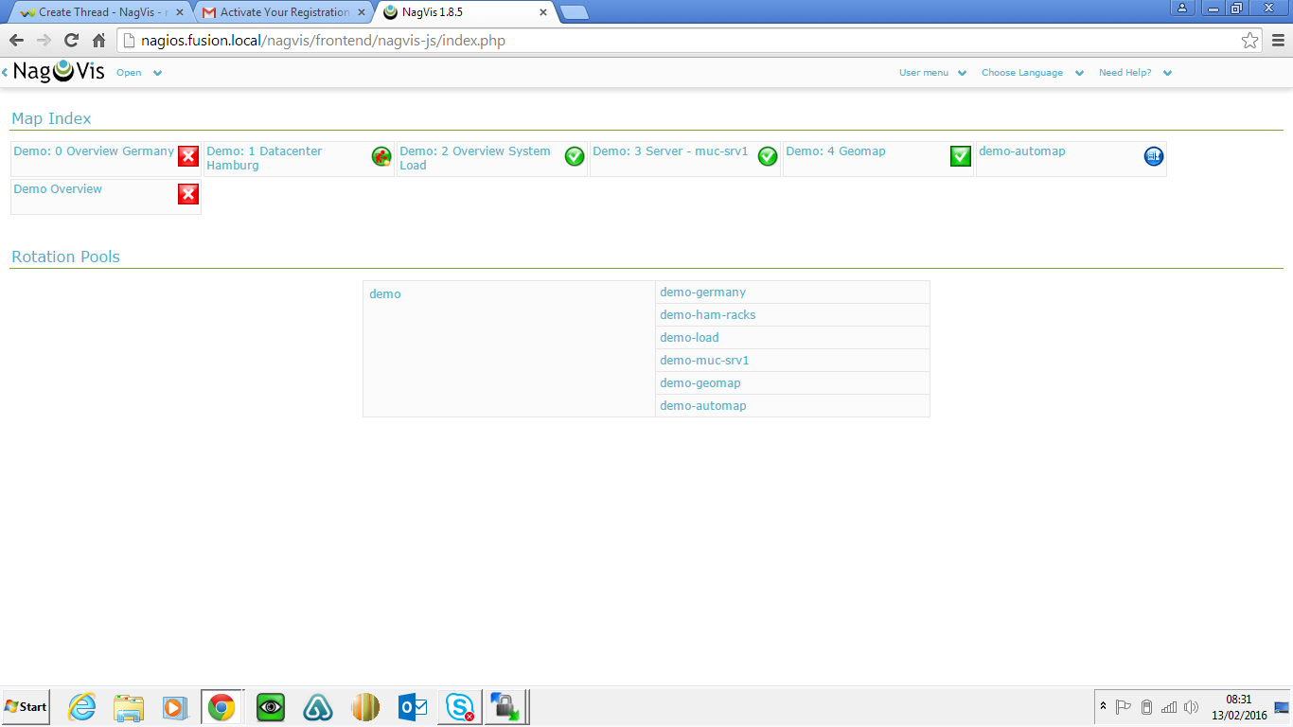
Task: Click the browser address bar
Action: click(663, 41)
